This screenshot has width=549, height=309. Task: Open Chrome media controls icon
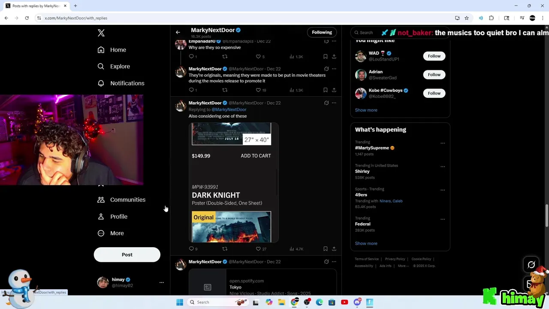pos(522,18)
